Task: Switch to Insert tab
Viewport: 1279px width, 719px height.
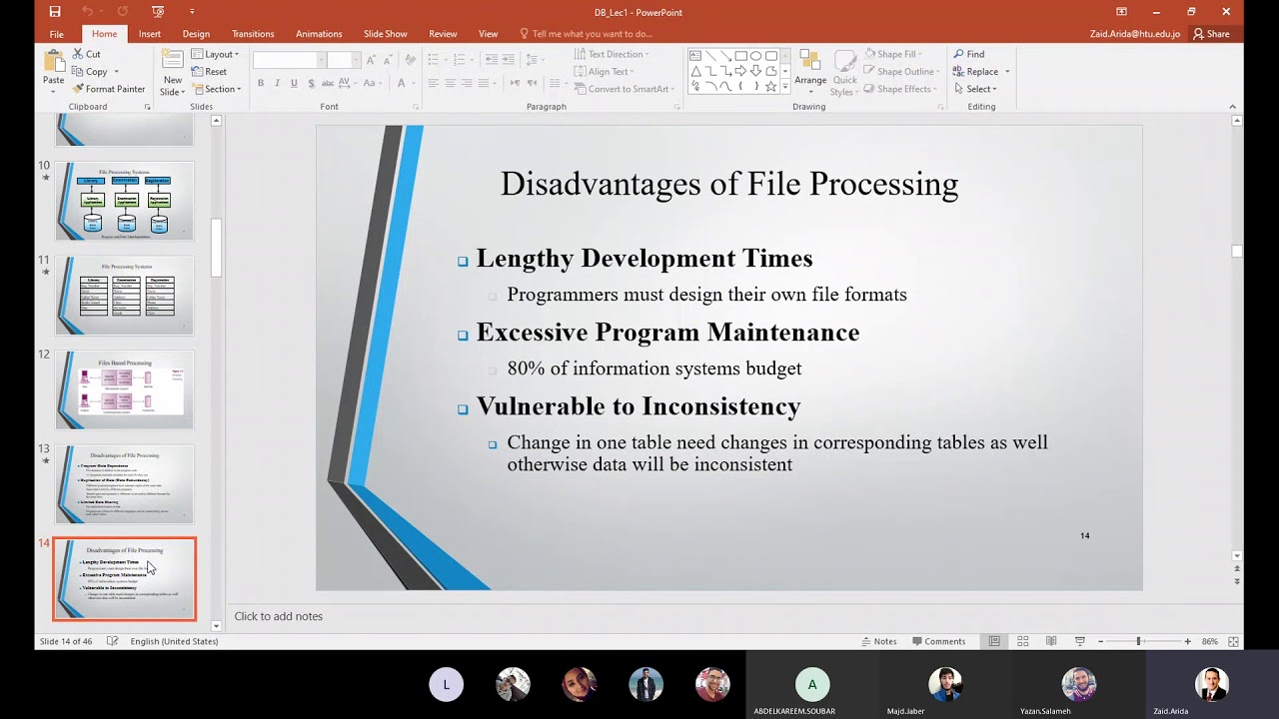Action: pos(150,34)
